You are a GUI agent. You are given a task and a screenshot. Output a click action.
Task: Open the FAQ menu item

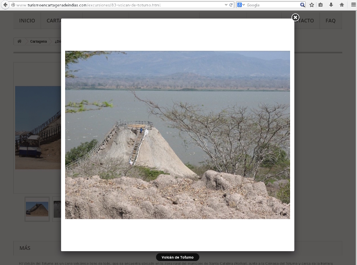click(x=331, y=20)
